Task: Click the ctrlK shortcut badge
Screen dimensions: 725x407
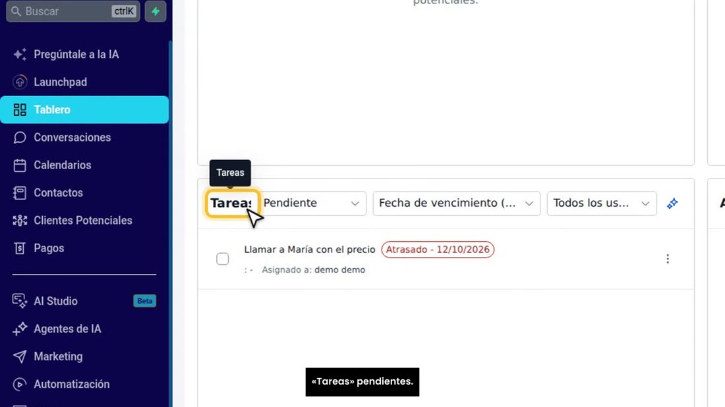Action: tap(124, 11)
